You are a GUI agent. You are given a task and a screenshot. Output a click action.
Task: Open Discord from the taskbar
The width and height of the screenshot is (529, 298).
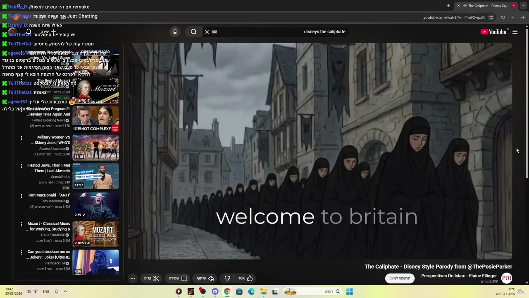(215, 291)
